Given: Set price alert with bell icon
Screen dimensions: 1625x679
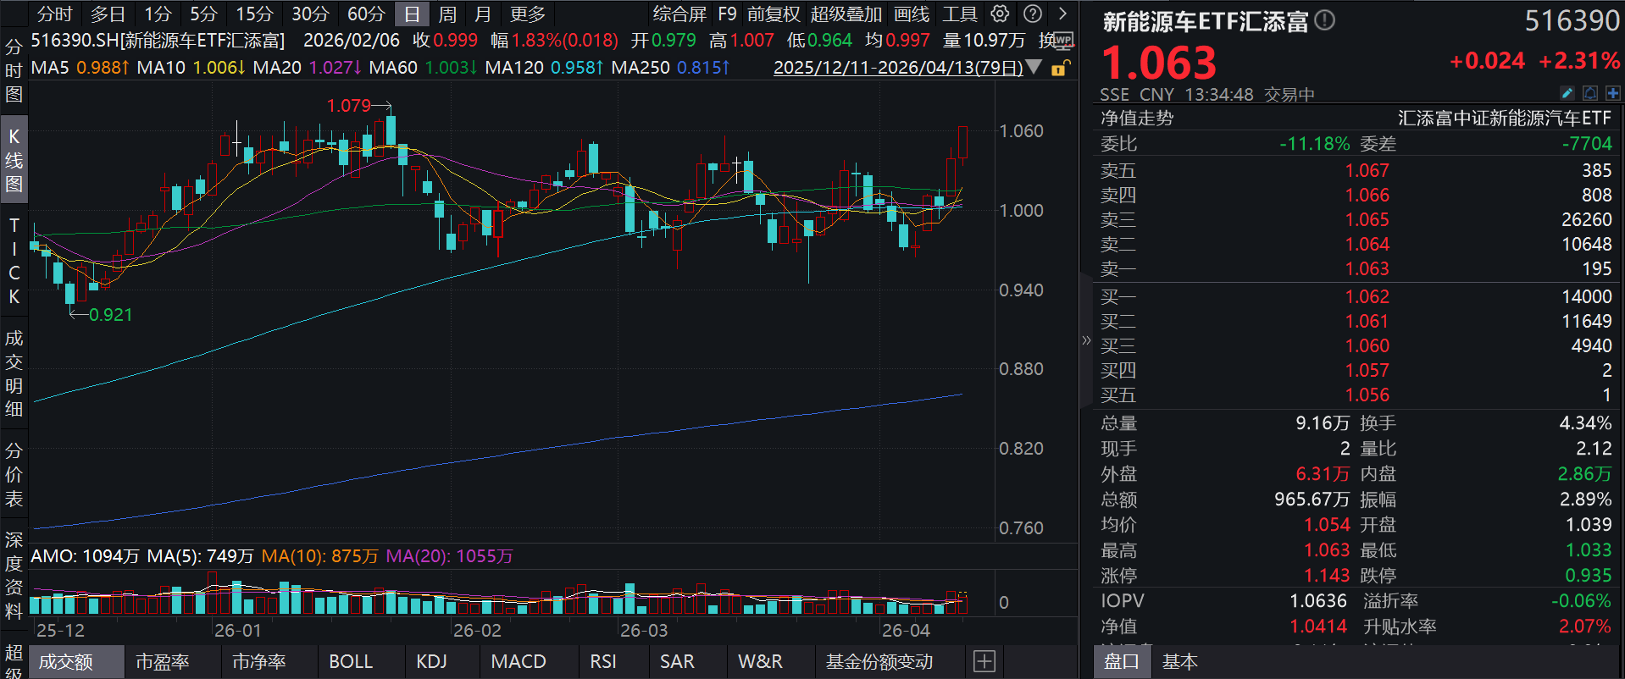Looking at the screenshot, I should [1590, 93].
